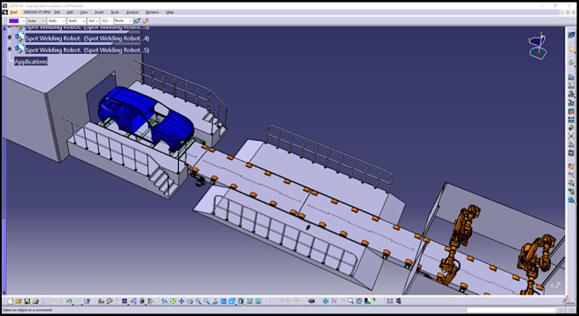Select Spot Welding Robot .5 in tree
This screenshot has height=316, width=579.
tap(88, 50)
